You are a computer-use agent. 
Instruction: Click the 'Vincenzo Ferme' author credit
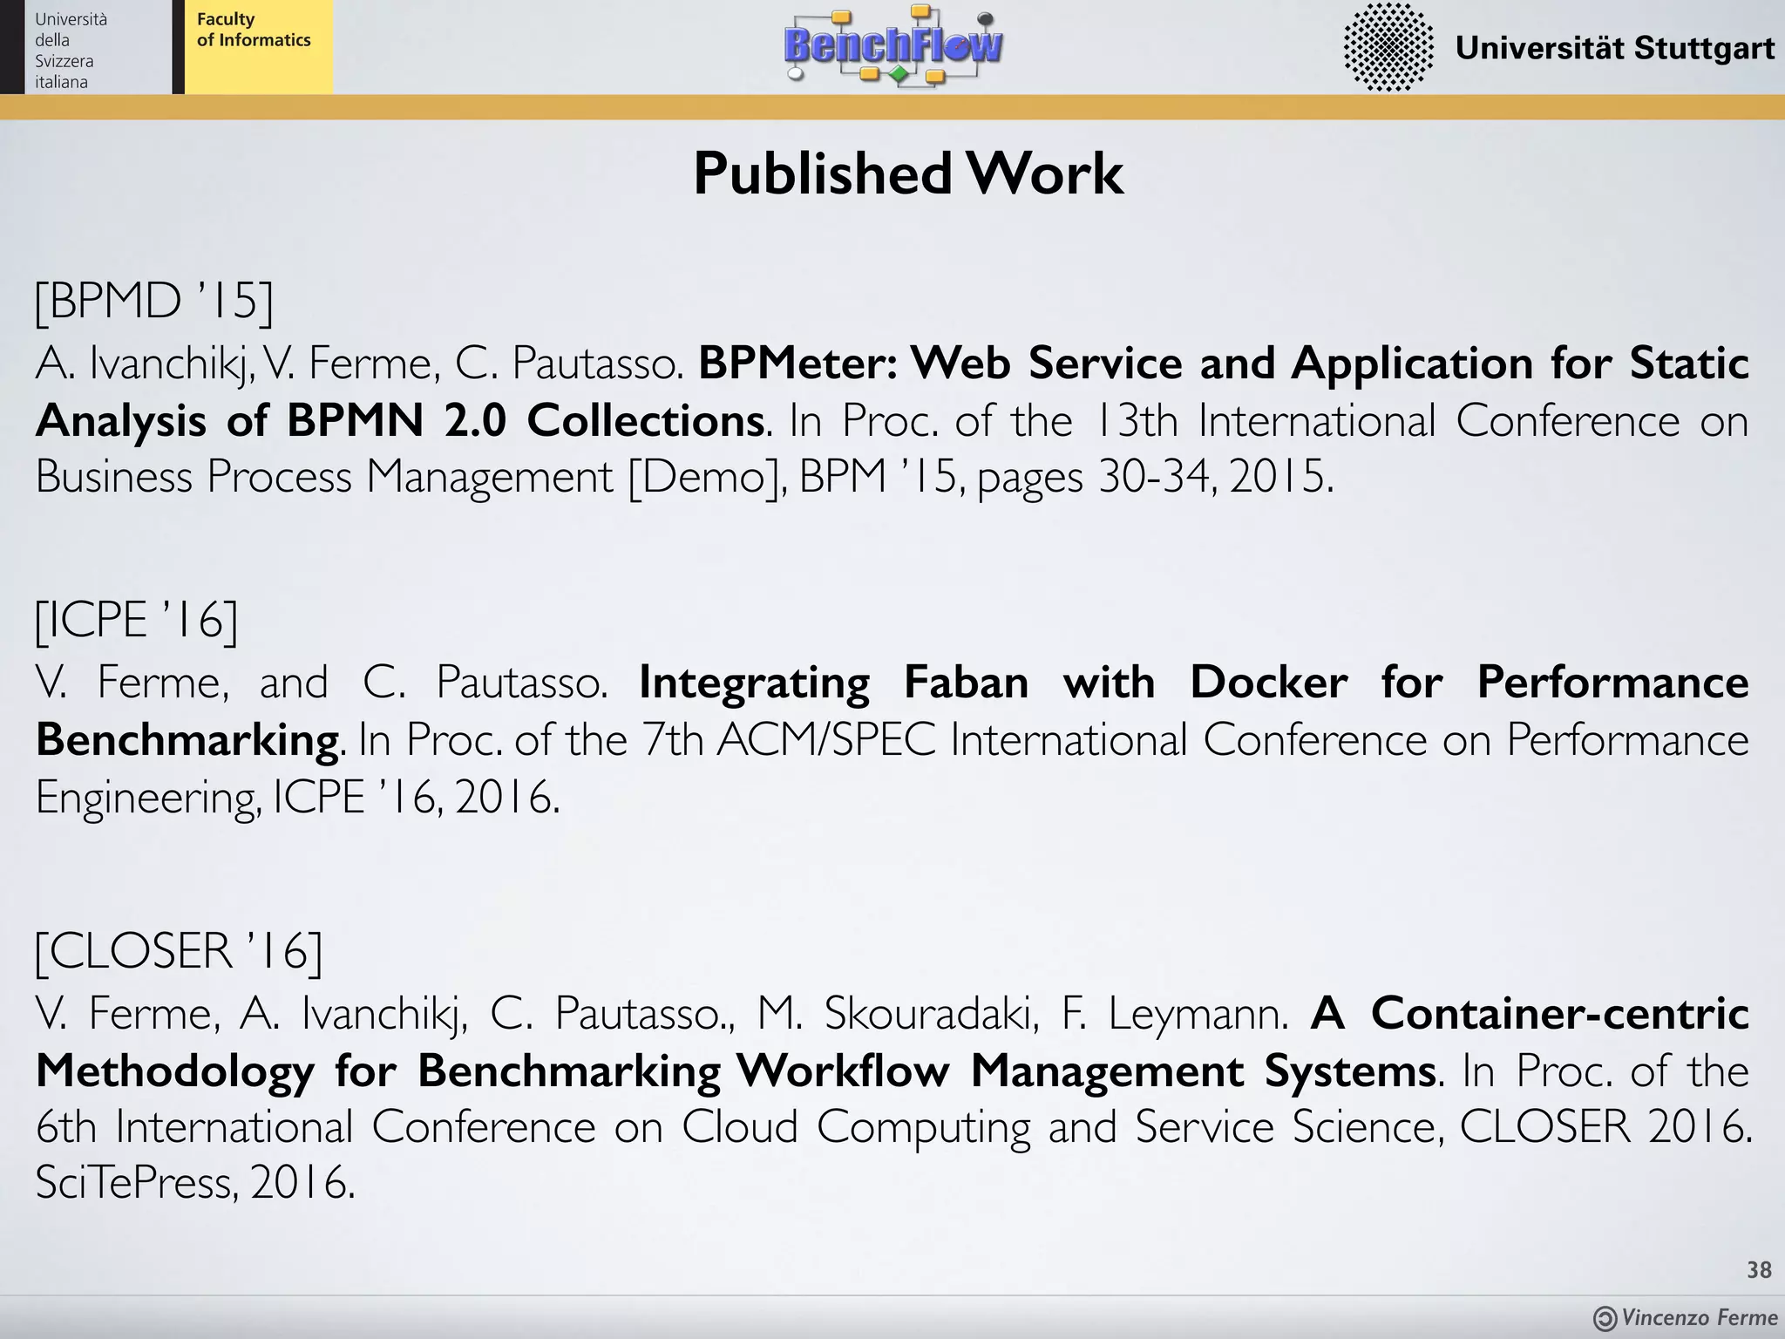[1699, 1318]
